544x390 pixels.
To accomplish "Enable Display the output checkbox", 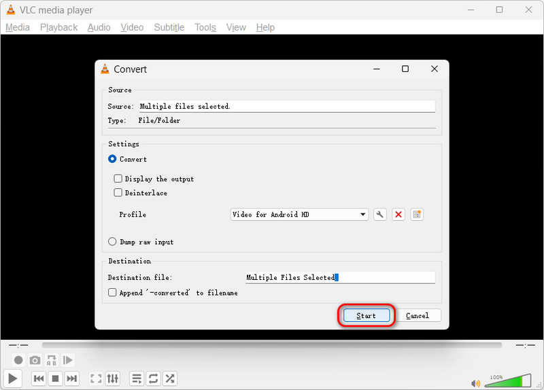I will click(118, 179).
